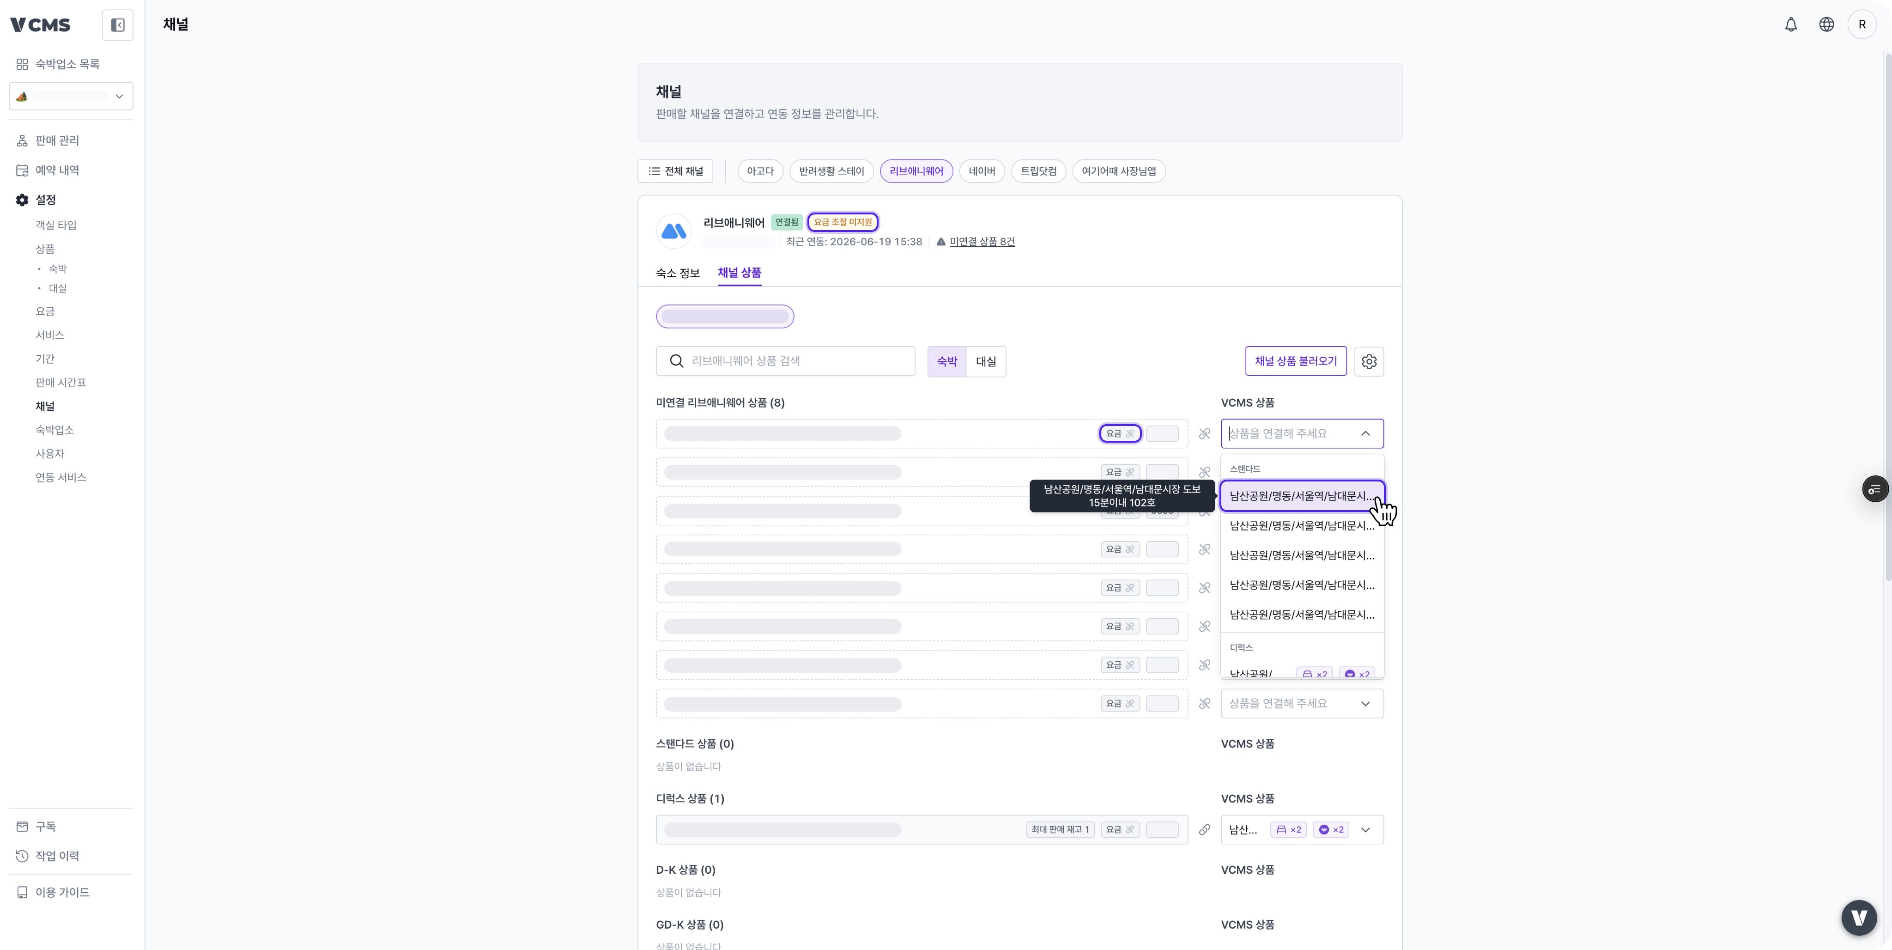Open 판매 시간표 settings

(x=61, y=383)
